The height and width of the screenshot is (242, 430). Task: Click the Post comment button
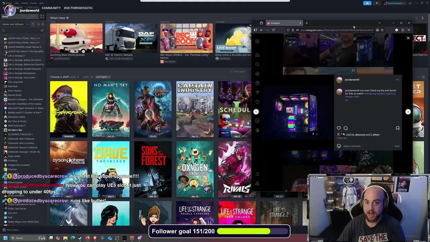click(x=397, y=146)
